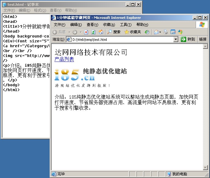210x178 pixels.
Task: Follow the 产品列表 hyperlink
Action: (64, 59)
